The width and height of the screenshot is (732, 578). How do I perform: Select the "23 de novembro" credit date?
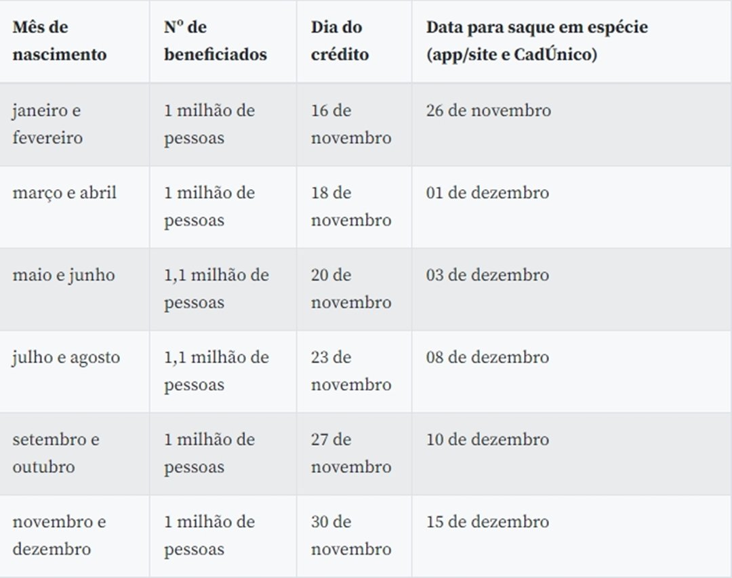coord(351,371)
